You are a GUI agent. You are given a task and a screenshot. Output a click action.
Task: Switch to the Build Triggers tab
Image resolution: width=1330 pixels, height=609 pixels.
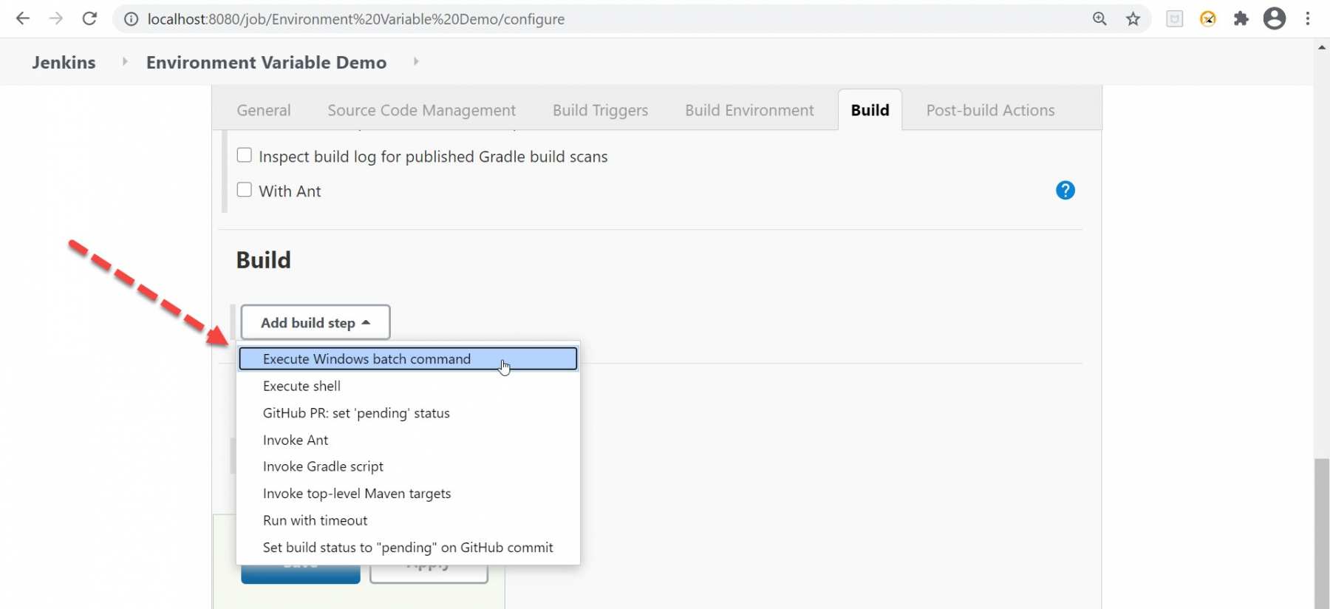(601, 110)
